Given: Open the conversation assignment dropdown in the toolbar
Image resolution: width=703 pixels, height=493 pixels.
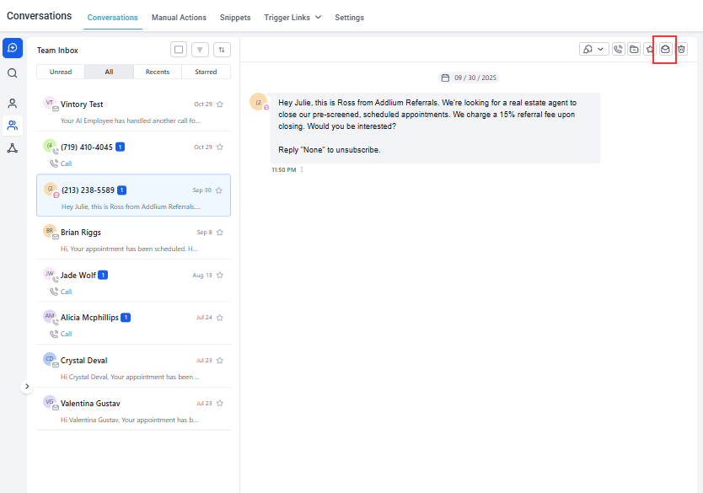Looking at the screenshot, I should (593, 50).
